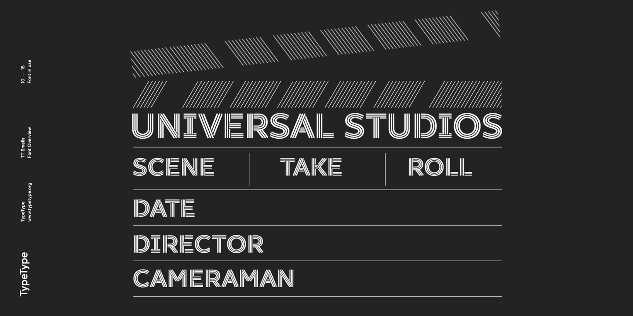Click the horizontal lower clapper stripe row
633x316 pixels.
pyautogui.click(x=317, y=94)
